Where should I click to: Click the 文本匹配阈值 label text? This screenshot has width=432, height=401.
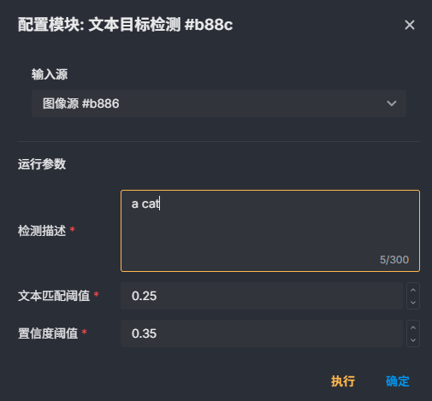point(54,296)
